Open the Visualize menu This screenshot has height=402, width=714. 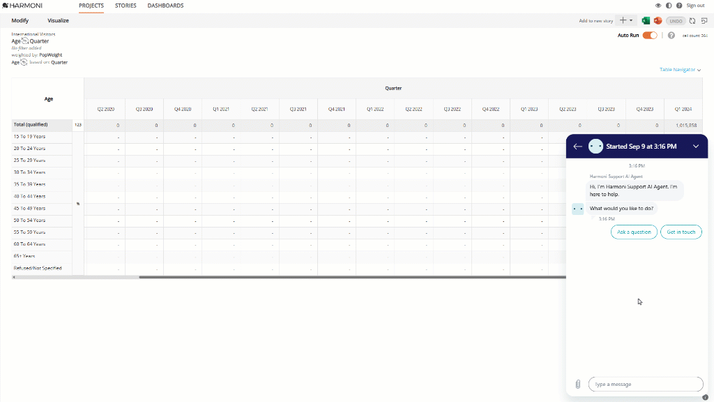(x=59, y=20)
